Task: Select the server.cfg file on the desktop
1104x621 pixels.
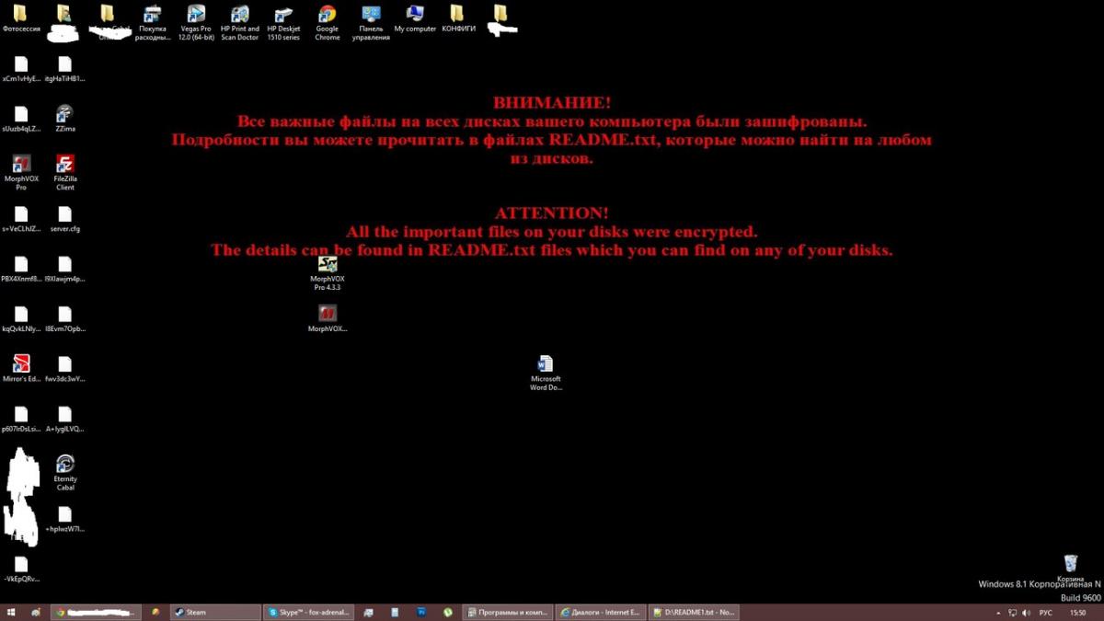Action: pyautogui.click(x=64, y=215)
